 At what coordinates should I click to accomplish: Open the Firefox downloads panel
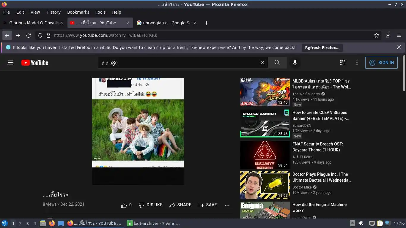click(x=388, y=35)
